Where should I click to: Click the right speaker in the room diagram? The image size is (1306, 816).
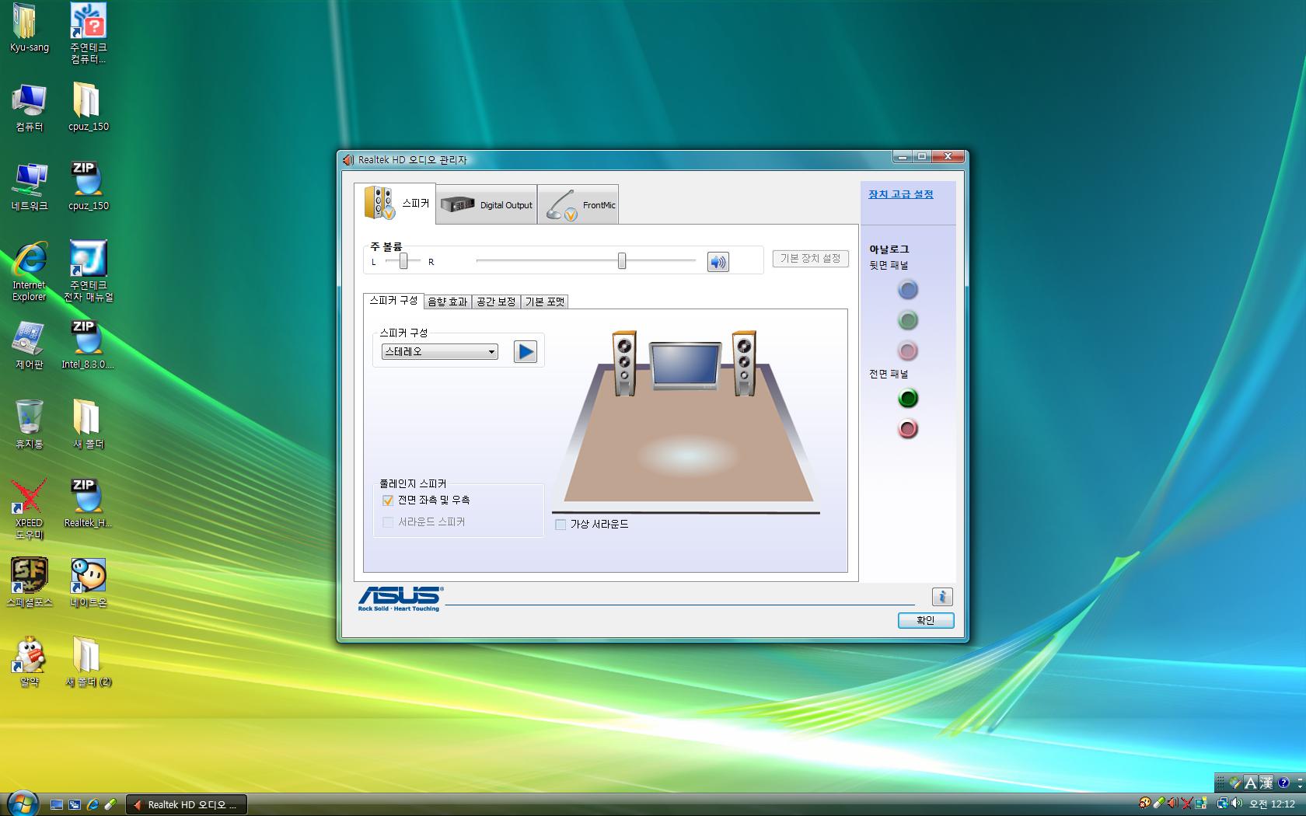[x=743, y=364]
